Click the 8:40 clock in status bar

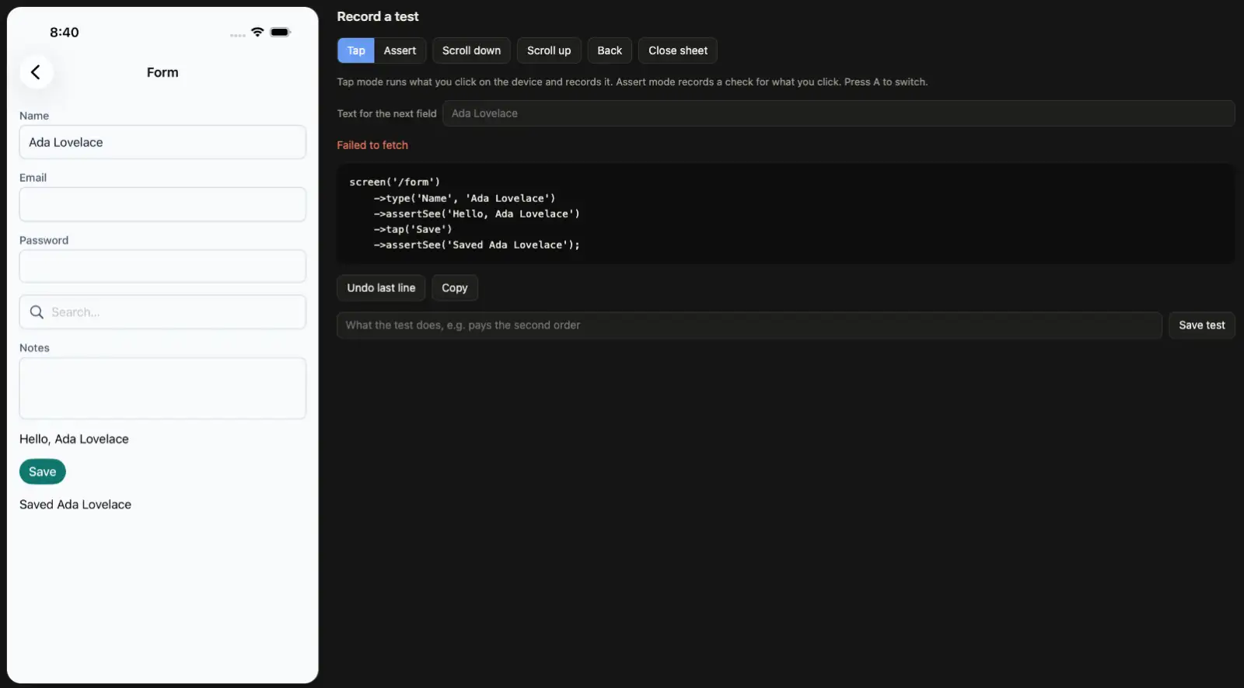[65, 32]
